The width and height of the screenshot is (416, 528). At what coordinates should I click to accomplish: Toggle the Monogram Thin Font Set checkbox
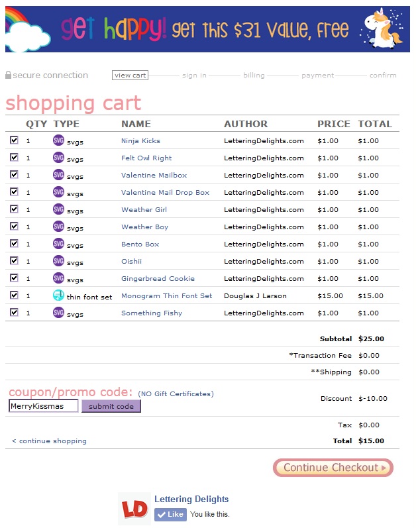(14, 295)
